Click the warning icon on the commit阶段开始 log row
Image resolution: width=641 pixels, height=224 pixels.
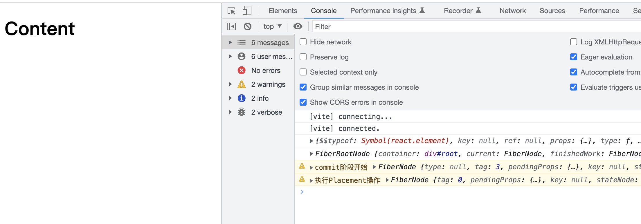(x=302, y=166)
